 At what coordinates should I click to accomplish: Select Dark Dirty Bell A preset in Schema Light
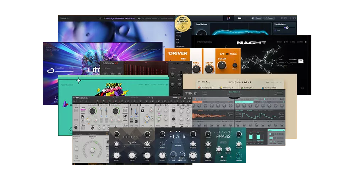(x=248, y=87)
